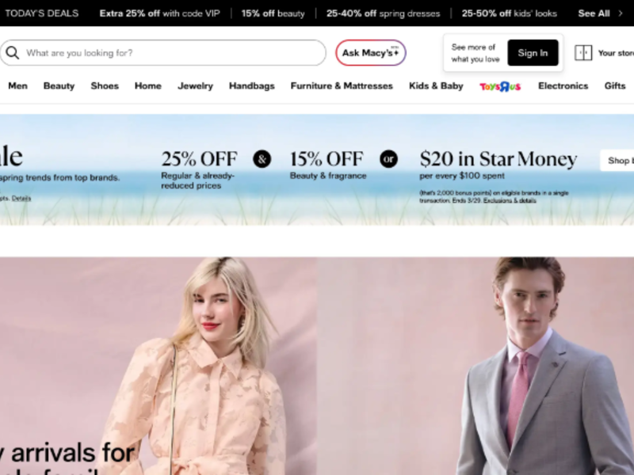
Task: Expand the Kids & Baby menu
Action: pyautogui.click(x=436, y=85)
